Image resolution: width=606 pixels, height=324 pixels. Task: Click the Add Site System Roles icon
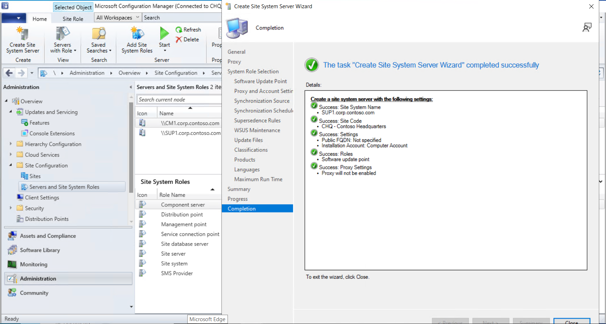click(x=137, y=34)
